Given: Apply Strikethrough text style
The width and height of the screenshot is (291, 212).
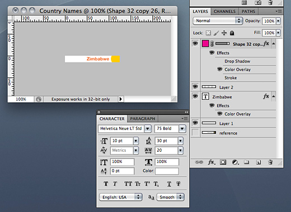Looking at the screenshot, I should point(179,184).
